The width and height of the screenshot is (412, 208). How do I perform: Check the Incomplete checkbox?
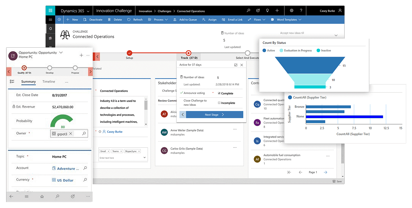pos(219,103)
